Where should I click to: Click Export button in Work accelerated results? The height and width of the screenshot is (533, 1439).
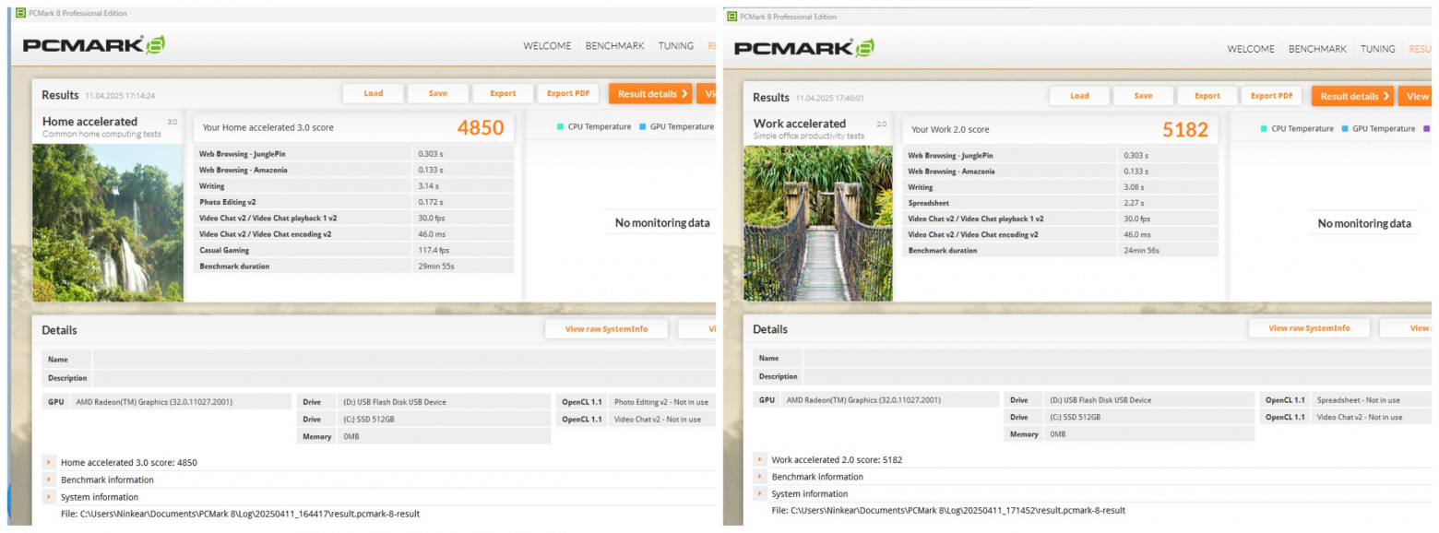(1207, 96)
